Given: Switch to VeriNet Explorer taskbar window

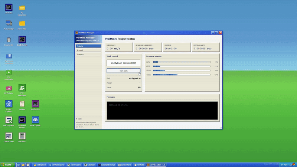Looking at the screenshot, I should pyautogui.click(x=57, y=165).
